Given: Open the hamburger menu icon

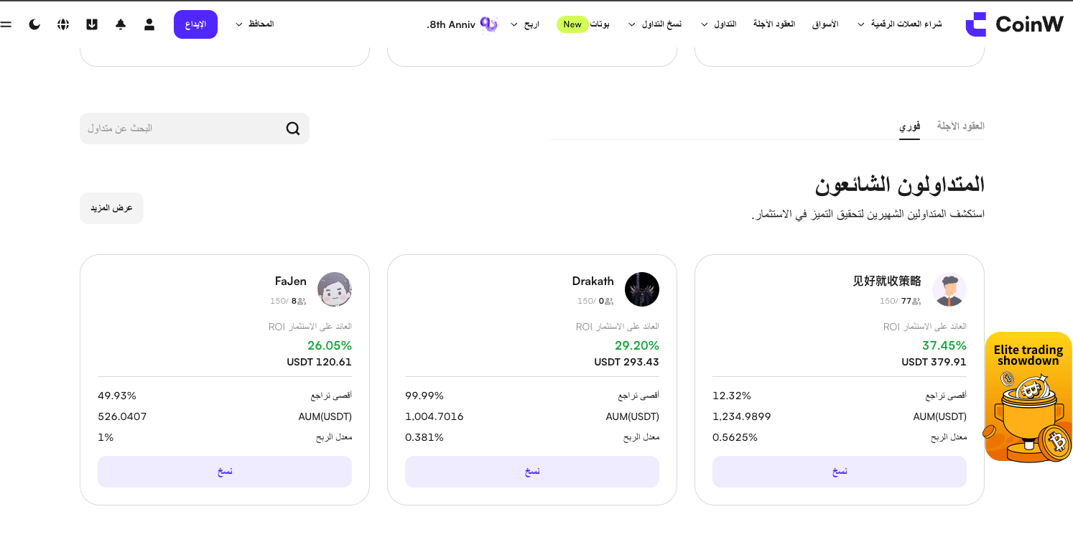Looking at the screenshot, I should 6,24.
